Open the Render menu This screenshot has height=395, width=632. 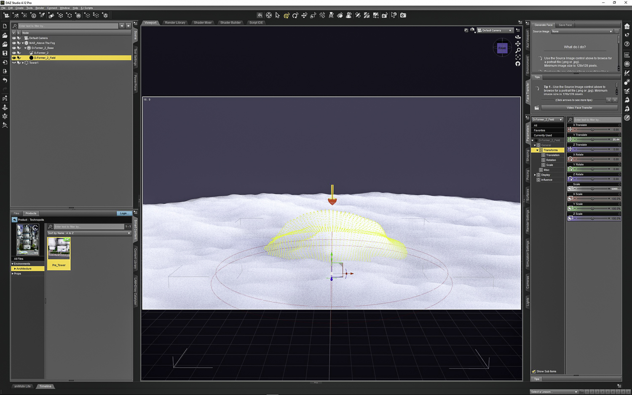click(x=40, y=8)
